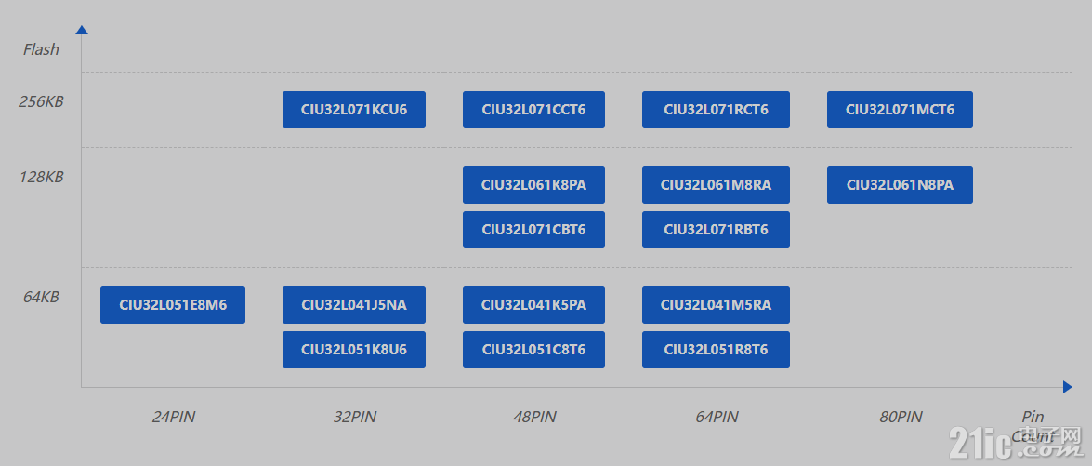The image size is (1092, 466).
Task: Click the Pin Count axis right arrow
Action: pos(1068,387)
